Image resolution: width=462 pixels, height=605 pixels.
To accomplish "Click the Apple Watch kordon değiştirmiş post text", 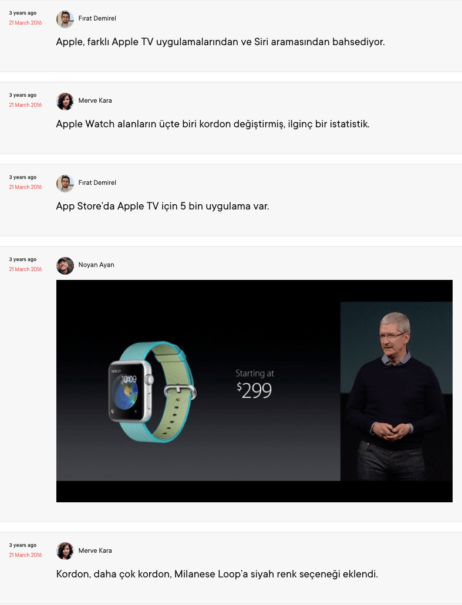I will coord(213,124).
